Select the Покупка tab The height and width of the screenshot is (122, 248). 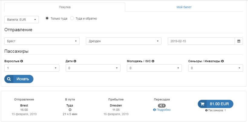point(64,7)
